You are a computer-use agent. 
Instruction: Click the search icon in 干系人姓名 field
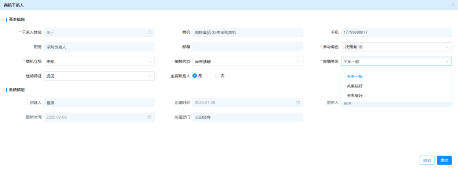150,32
